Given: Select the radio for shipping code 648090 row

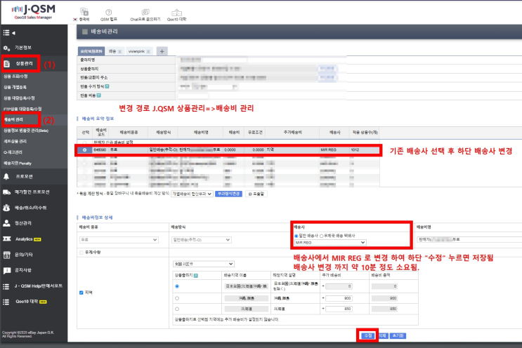Looking at the screenshot, I should coord(84,150).
